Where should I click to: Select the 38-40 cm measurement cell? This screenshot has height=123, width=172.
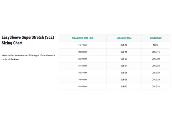[83, 80]
